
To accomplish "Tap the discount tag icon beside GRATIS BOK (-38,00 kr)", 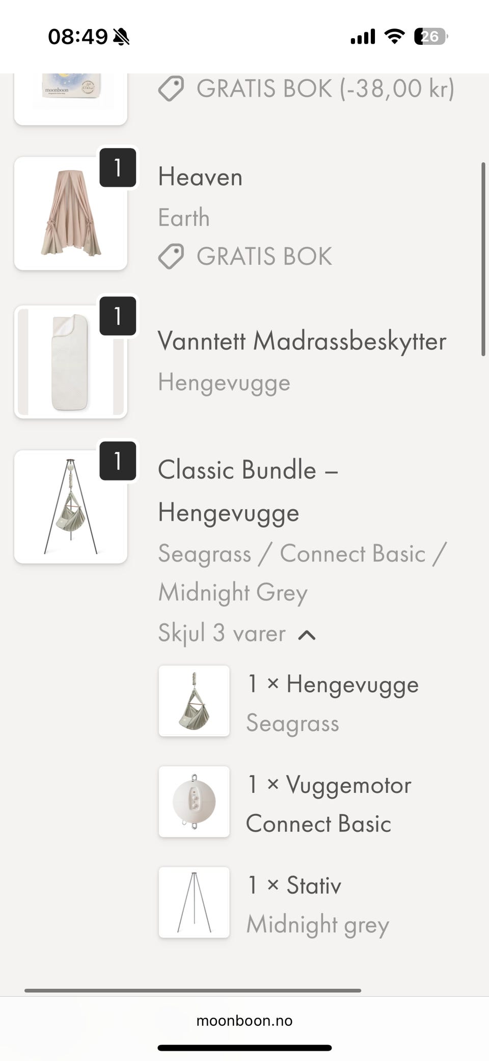I will point(171,89).
